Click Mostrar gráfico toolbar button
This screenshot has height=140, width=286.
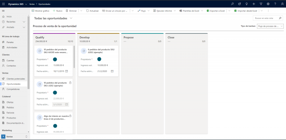[x=41, y=11]
